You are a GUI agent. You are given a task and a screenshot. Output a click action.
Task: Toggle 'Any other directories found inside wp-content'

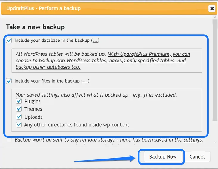click(x=19, y=125)
